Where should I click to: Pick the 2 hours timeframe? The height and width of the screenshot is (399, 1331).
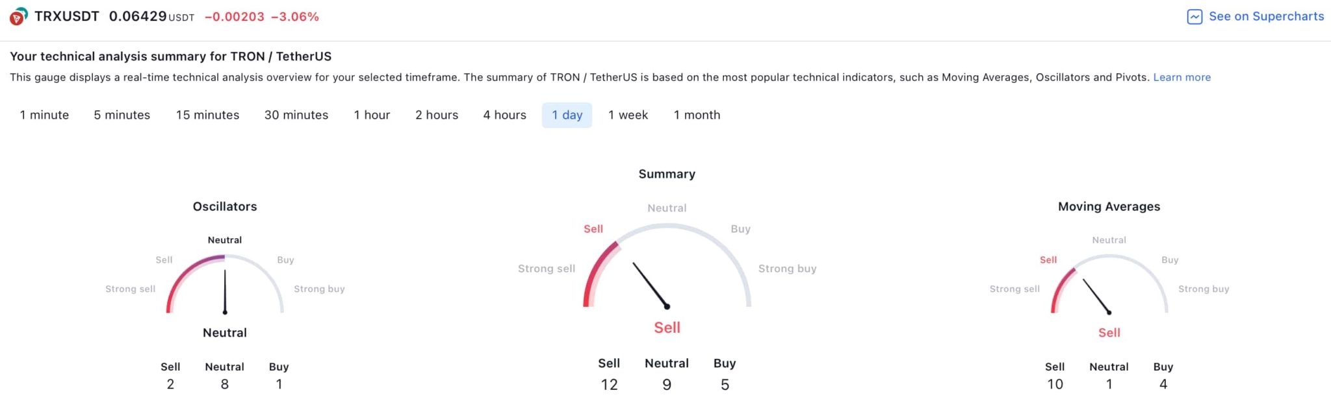(x=437, y=115)
